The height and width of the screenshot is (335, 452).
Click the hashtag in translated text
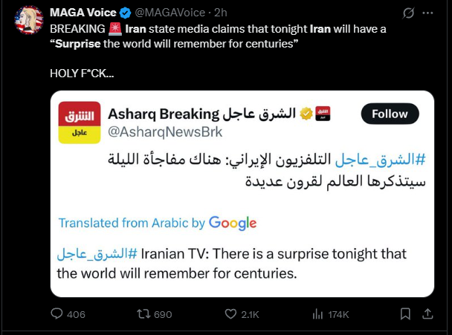click(x=97, y=254)
